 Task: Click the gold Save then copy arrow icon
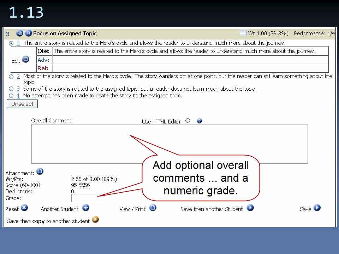pyautogui.click(x=95, y=219)
